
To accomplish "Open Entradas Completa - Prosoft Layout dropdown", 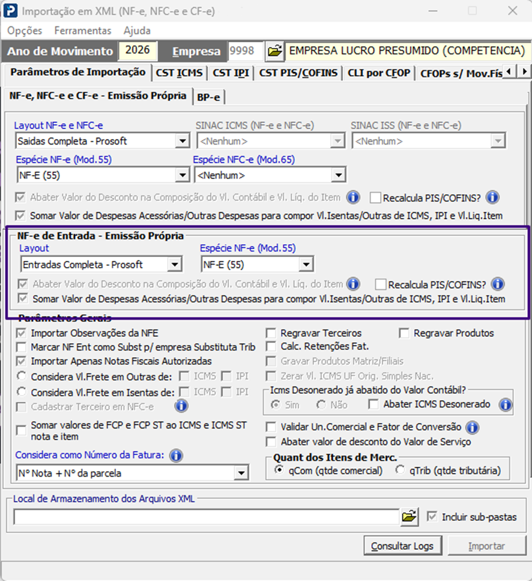I will pos(174,265).
